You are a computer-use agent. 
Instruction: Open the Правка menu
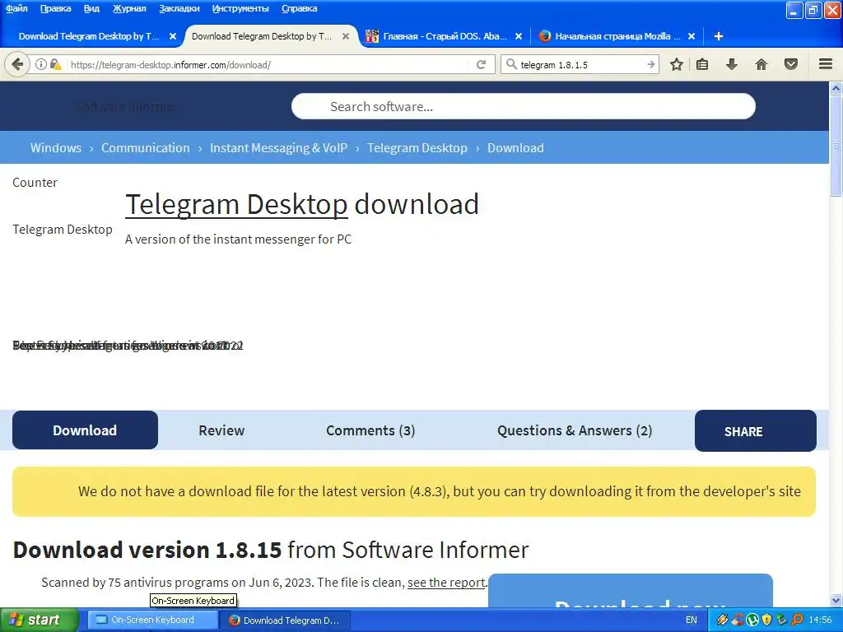pos(55,8)
